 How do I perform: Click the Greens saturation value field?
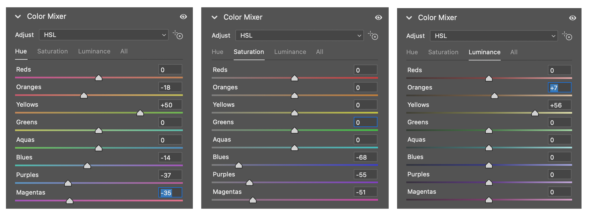point(365,122)
